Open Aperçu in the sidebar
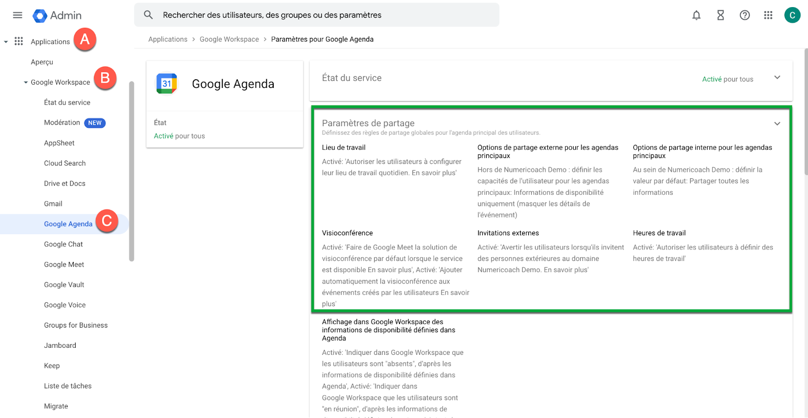 click(x=42, y=62)
